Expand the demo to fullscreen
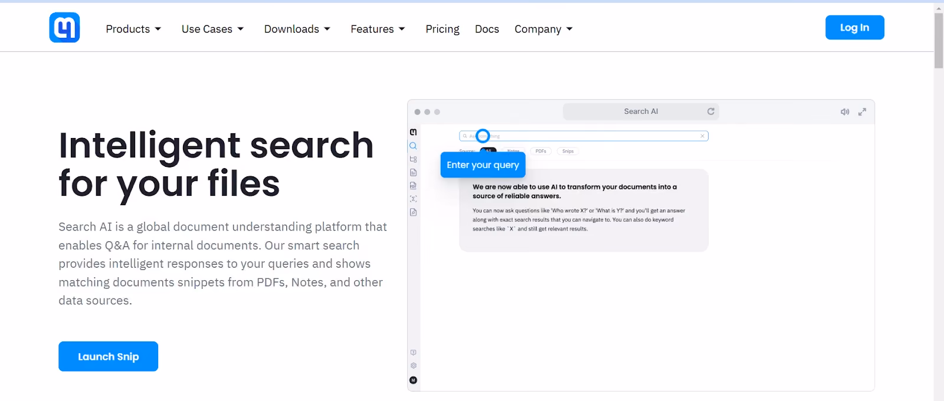 click(x=862, y=111)
